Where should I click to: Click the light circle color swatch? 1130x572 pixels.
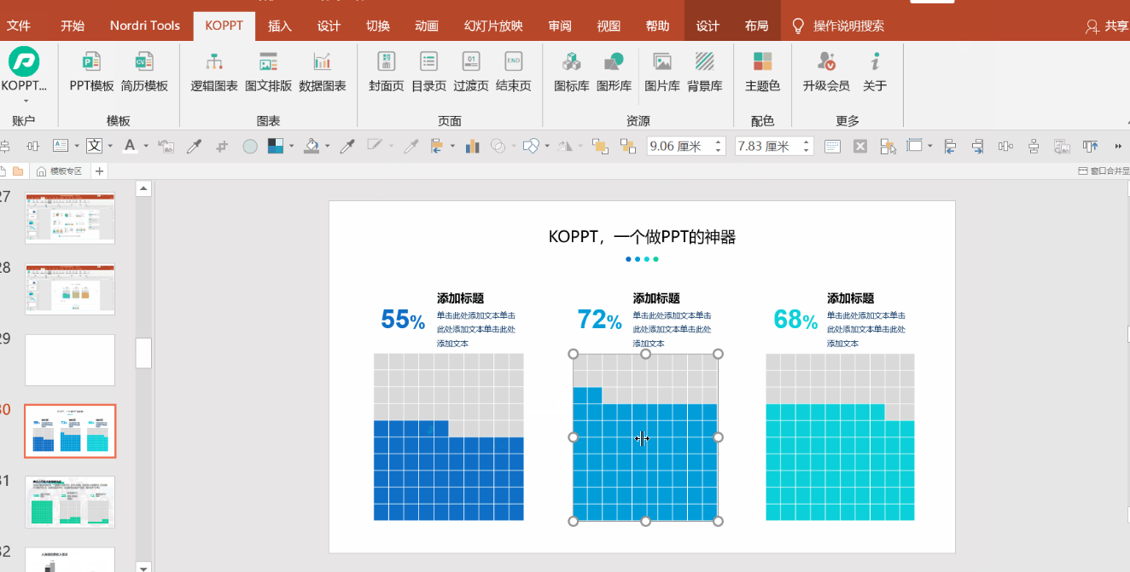pos(250,147)
